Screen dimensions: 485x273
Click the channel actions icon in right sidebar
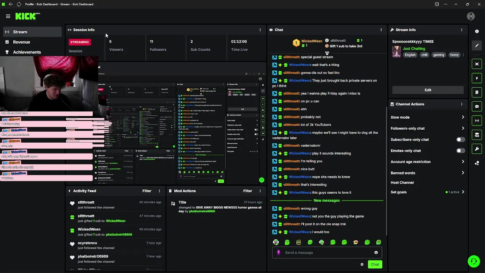click(x=477, y=135)
